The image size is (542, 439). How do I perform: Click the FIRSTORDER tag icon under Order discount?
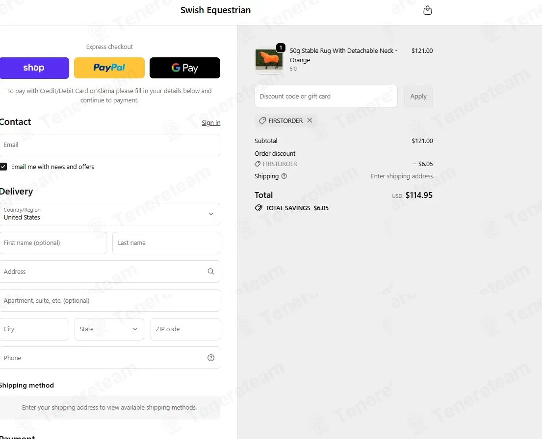(x=258, y=164)
